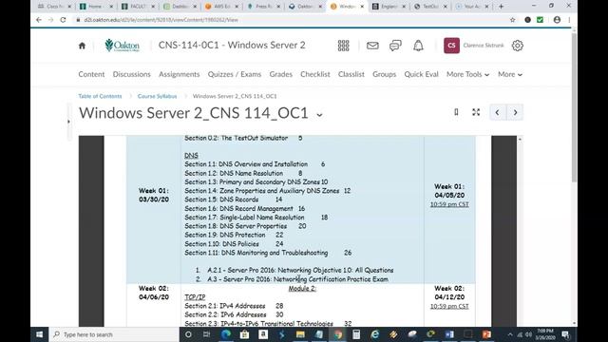This screenshot has width=608, height=342.
Task: Expand the collapsed side panel arrow
Action: point(69,122)
